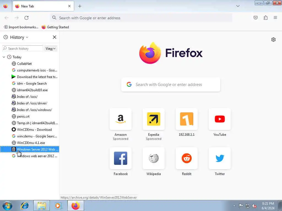Open idman642build10.exe history entry

click(29, 90)
